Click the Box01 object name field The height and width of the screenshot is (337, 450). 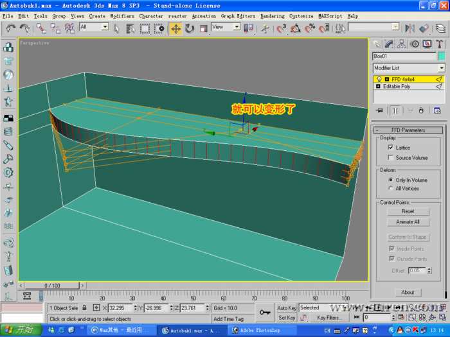[404, 56]
